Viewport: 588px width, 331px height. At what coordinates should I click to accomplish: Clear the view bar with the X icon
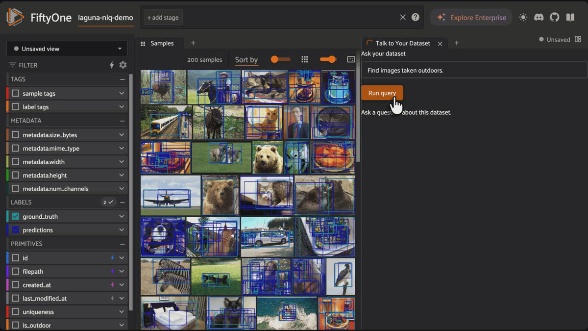(x=403, y=17)
